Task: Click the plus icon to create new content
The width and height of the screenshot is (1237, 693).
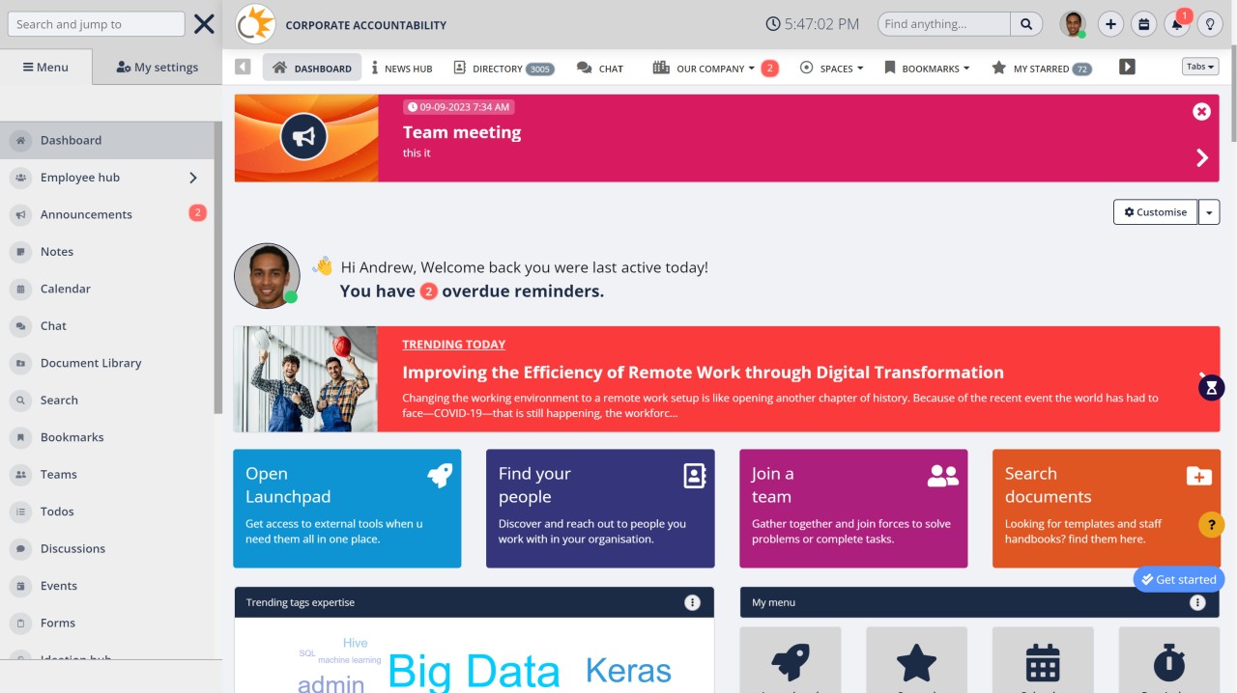Action: pyautogui.click(x=1109, y=23)
